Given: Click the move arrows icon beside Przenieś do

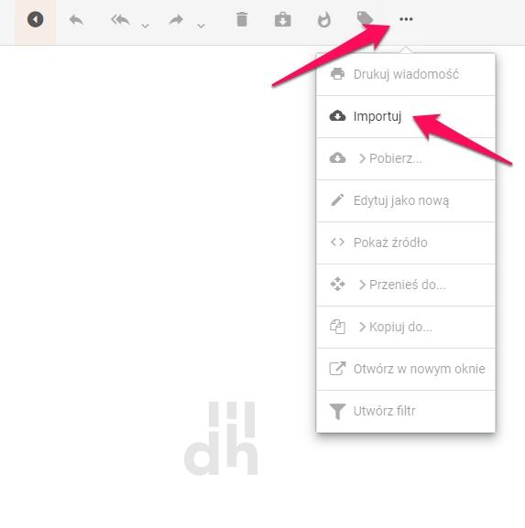Looking at the screenshot, I should (337, 285).
